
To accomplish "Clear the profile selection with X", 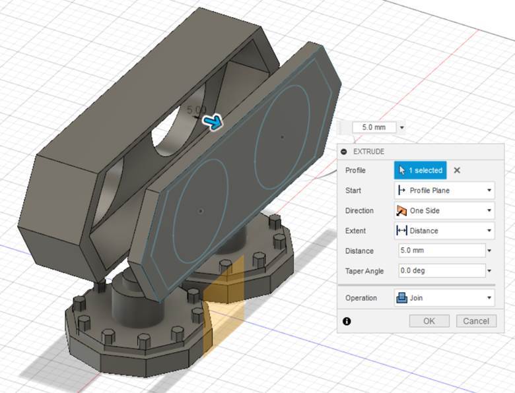I will (x=457, y=170).
